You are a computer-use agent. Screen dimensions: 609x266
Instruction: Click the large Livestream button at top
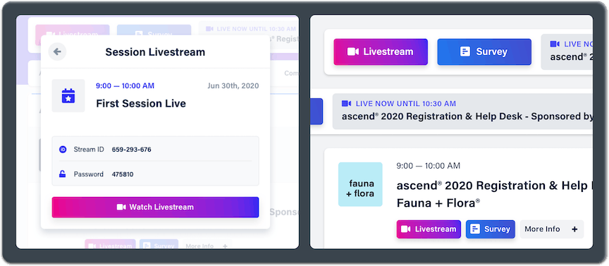coord(381,52)
